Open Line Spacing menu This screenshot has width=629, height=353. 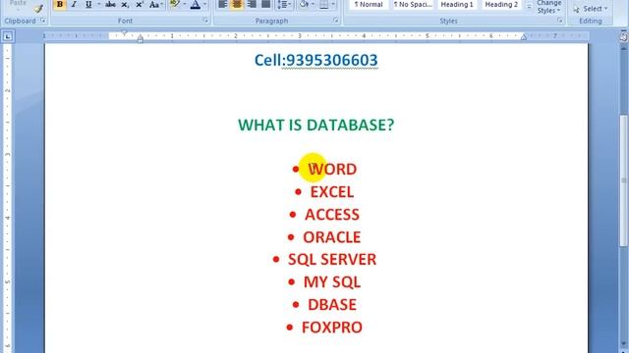tap(284, 4)
